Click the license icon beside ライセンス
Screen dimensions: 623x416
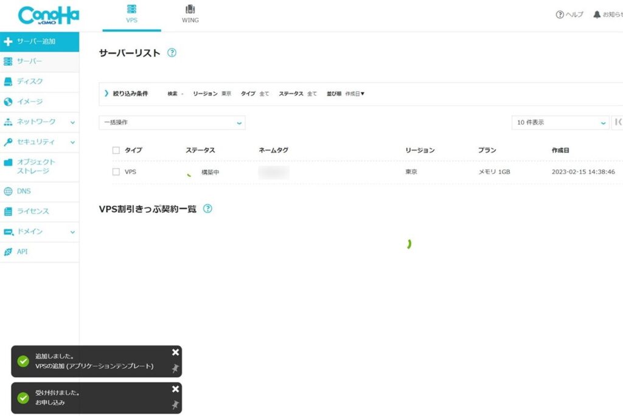pyautogui.click(x=8, y=212)
